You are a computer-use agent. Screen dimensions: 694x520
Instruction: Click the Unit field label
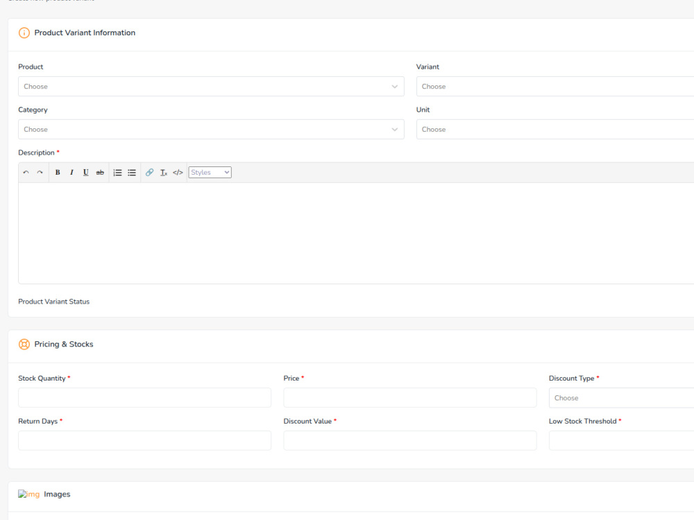423,110
